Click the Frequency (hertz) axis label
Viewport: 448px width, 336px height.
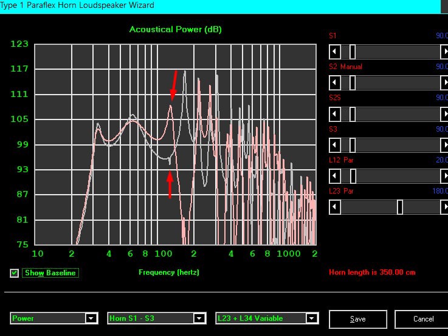pos(169,272)
